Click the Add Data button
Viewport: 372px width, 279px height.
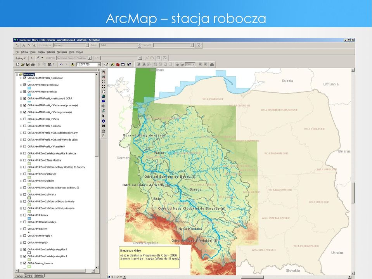pyautogui.click(x=73, y=64)
